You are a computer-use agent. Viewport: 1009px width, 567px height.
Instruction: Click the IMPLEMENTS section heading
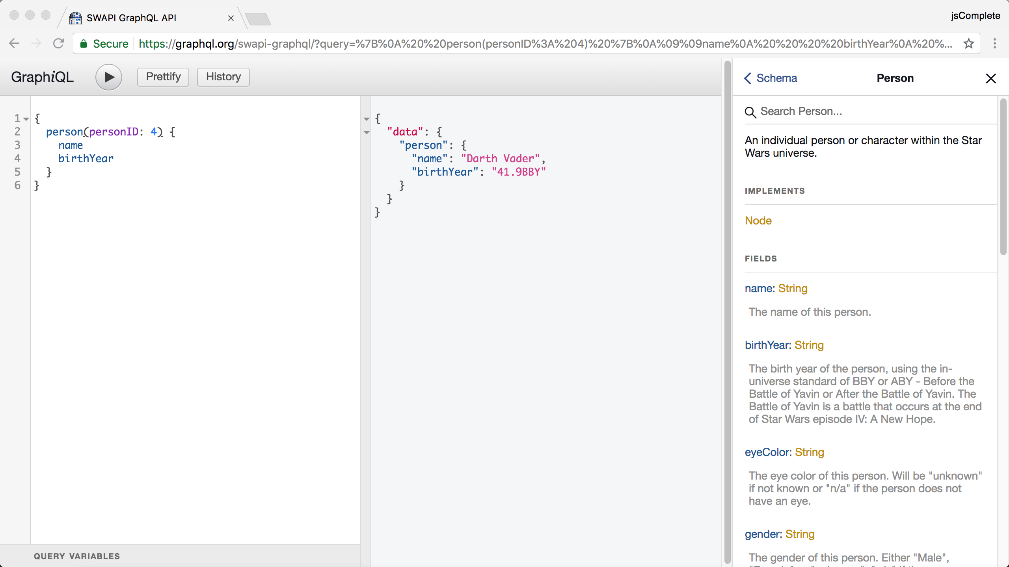774,191
